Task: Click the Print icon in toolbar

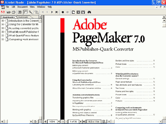Action: [14, 12]
